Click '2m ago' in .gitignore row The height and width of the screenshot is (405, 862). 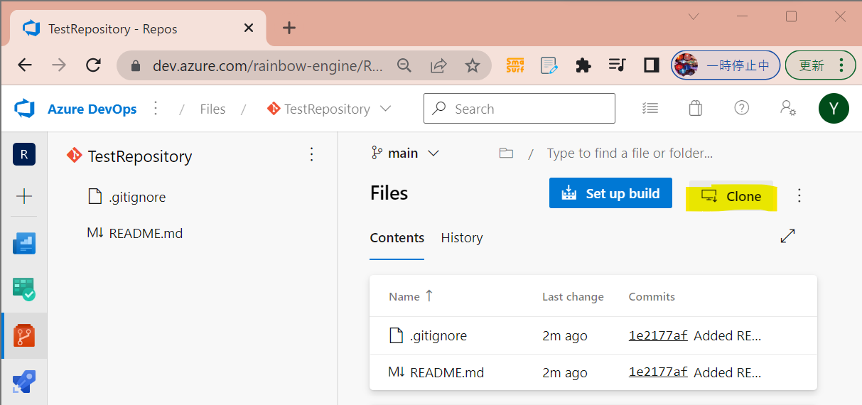[x=565, y=336]
